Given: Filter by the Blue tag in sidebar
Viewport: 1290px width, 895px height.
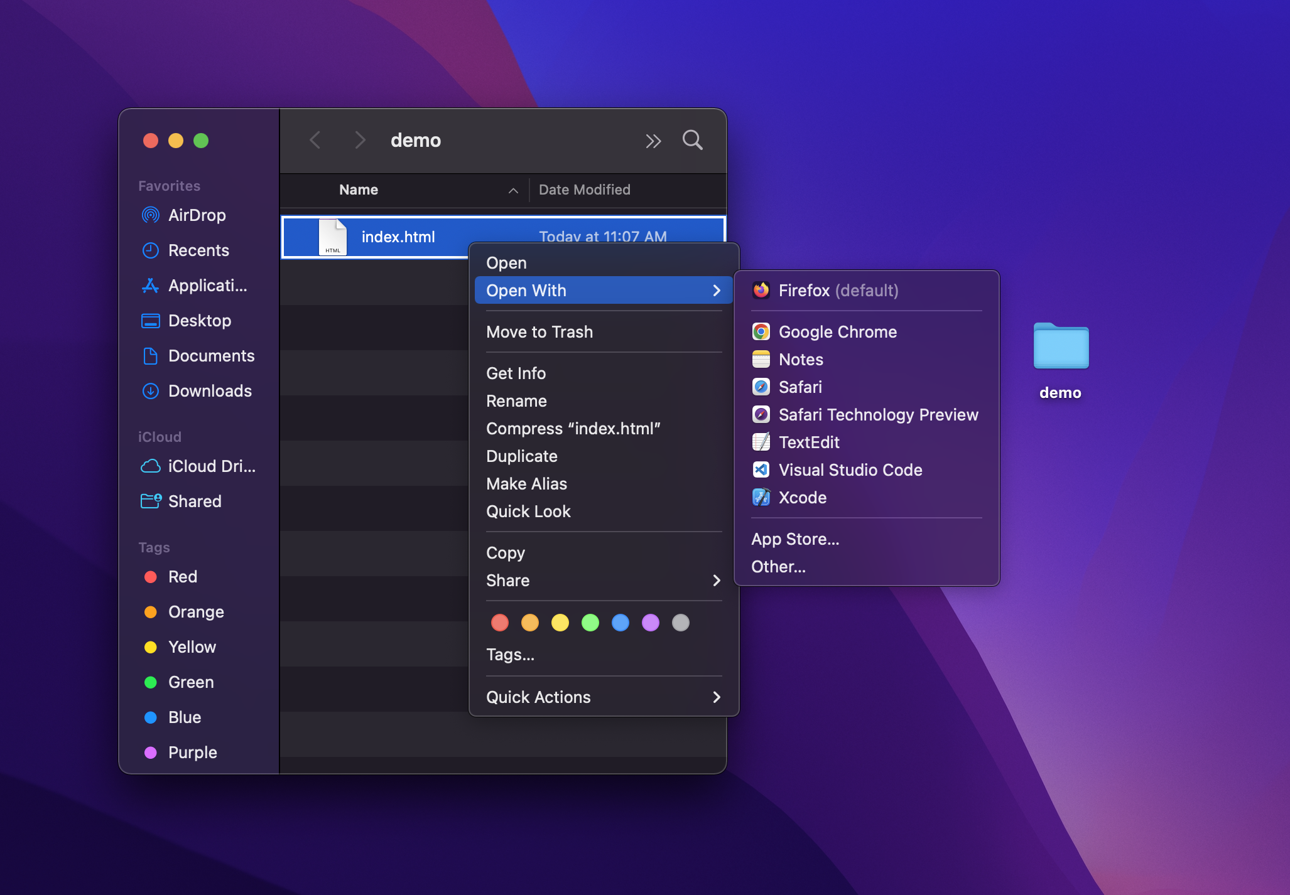Looking at the screenshot, I should coord(199,717).
